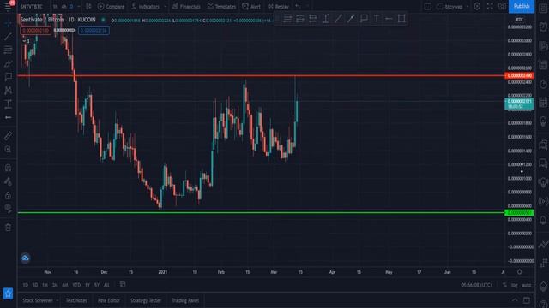This screenshot has height=308, width=549.
Task: Open the Stock Screener tab
Action: point(38,300)
